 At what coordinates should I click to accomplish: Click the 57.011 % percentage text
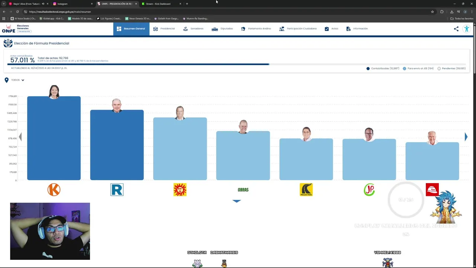(22, 60)
